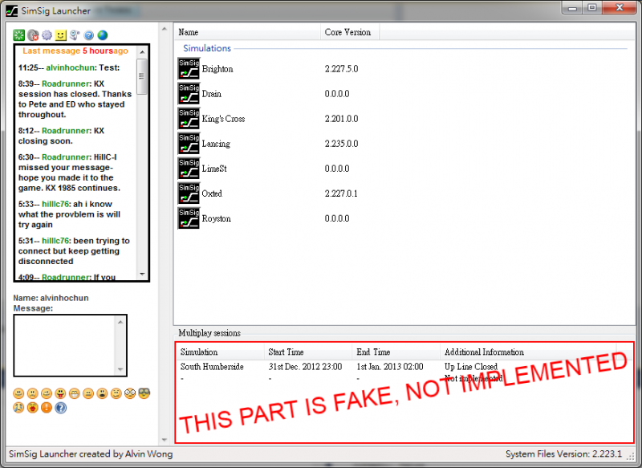Click the 1st Jan. 2013 02:00 end time
The image size is (642, 468).
390,367
